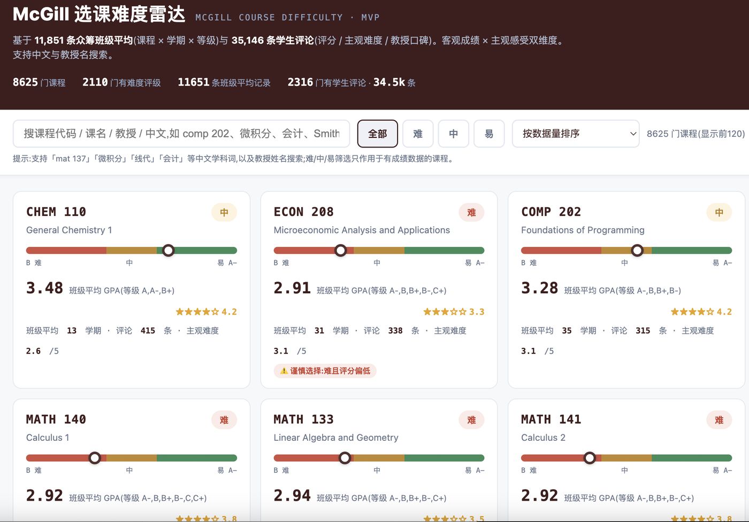Viewport: 749px width, 522px height.
Task: Click the 难 badge on MATH 133
Action: [471, 420]
